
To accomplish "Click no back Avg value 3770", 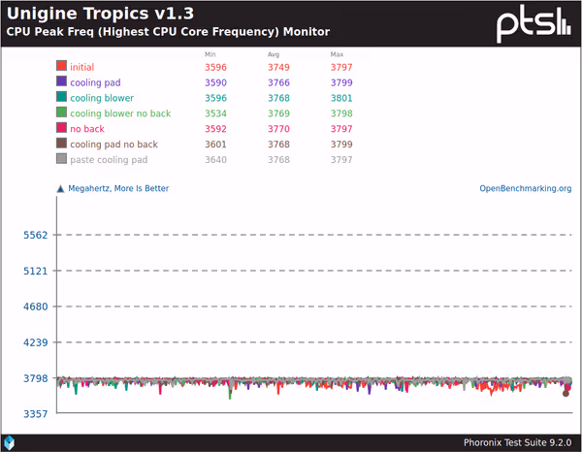I will 278,129.
